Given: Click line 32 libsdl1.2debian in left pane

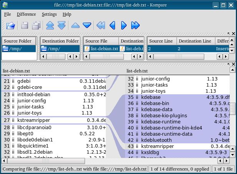Looking at the screenshot, I should [53, 152].
